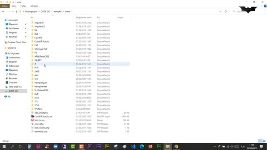Click the Müzikler music note icon
The height and width of the screenshot is (150, 267).
[7, 74]
